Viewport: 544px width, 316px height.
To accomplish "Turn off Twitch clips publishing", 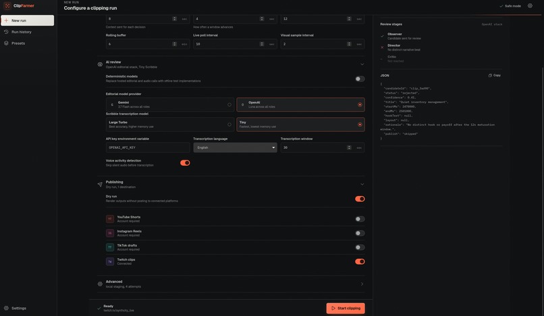I will pyautogui.click(x=360, y=261).
